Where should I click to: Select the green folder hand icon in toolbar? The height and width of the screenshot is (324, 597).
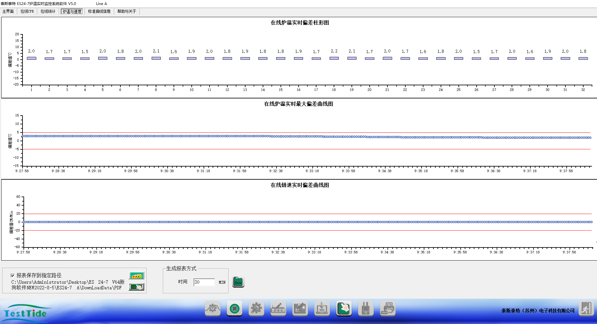pyautogui.click(x=344, y=309)
